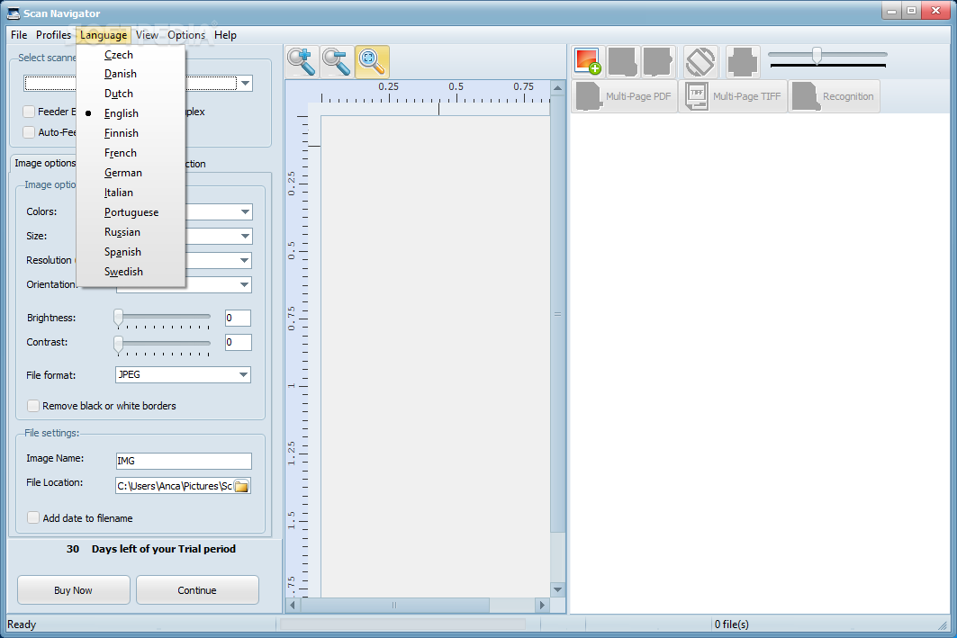Viewport: 957px width, 638px height.
Task: Close the open Language menu header
Action: (x=104, y=35)
